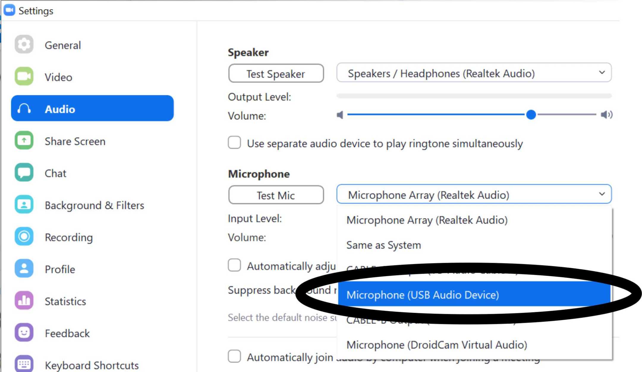This screenshot has height=372, width=642.
Task: Open the Recording settings section
Action: [x=69, y=237]
